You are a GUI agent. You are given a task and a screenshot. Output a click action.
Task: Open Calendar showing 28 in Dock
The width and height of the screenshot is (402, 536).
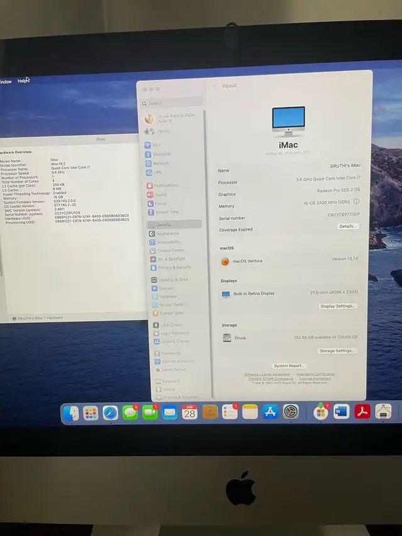[189, 412]
